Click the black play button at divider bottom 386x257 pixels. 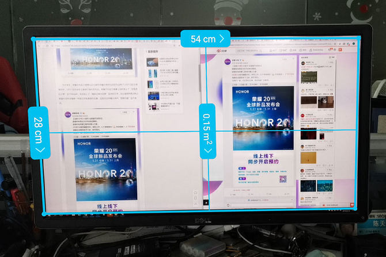tap(206, 203)
